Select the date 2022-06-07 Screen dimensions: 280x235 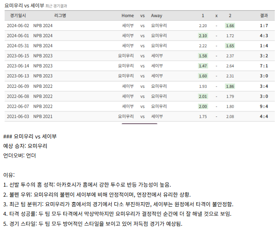(18, 107)
